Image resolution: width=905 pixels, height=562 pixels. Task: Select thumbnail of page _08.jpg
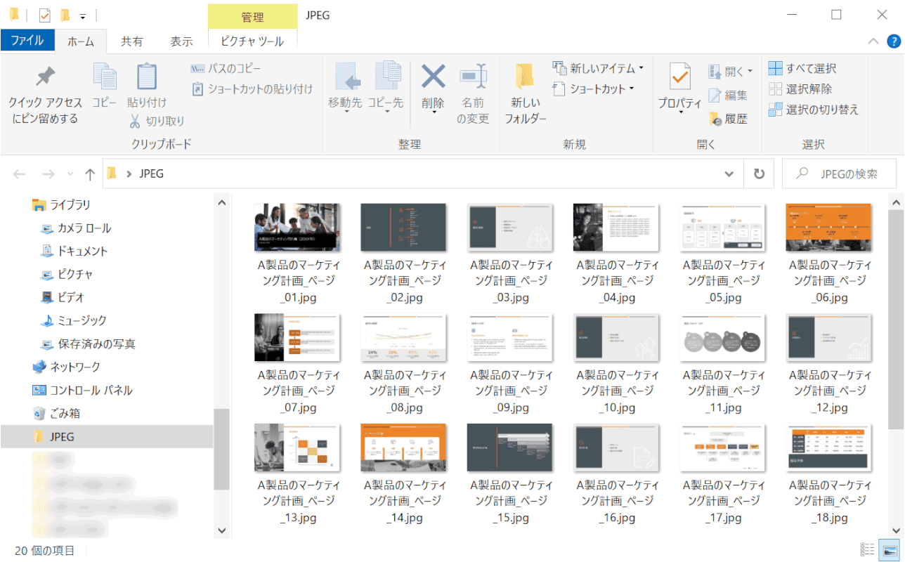(403, 337)
